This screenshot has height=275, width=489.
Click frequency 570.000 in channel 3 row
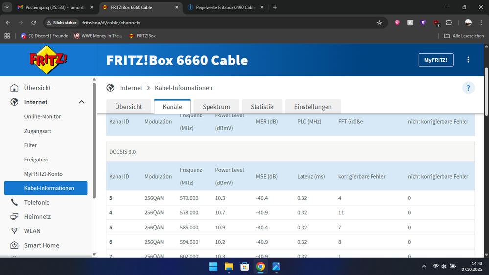click(189, 198)
